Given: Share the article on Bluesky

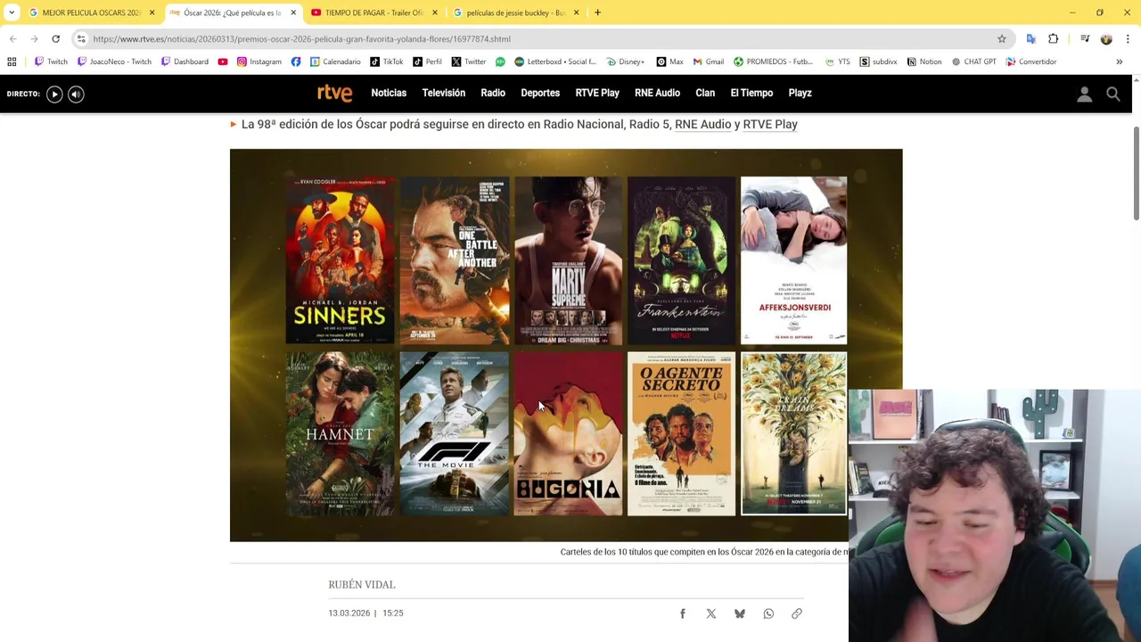Looking at the screenshot, I should click(x=740, y=613).
